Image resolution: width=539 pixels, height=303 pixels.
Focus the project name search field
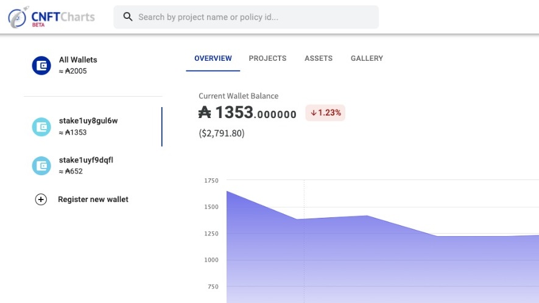pos(246,17)
